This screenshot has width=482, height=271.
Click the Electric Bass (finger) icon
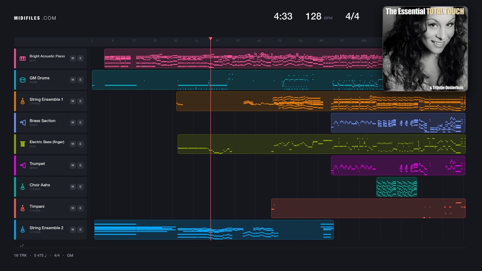[22, 144]
